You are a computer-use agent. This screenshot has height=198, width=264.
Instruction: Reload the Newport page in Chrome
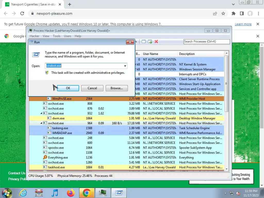coord(22,13)
